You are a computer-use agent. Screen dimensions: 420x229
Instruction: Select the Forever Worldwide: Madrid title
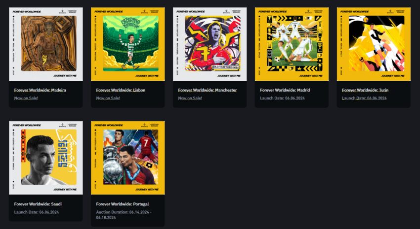[285, 90]
